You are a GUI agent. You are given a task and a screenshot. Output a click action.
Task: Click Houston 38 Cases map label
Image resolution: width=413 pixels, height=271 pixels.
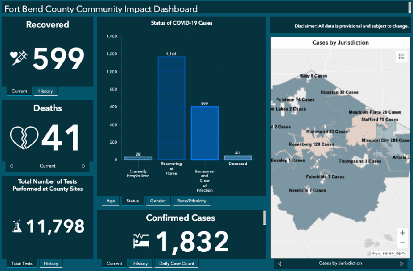339,92
